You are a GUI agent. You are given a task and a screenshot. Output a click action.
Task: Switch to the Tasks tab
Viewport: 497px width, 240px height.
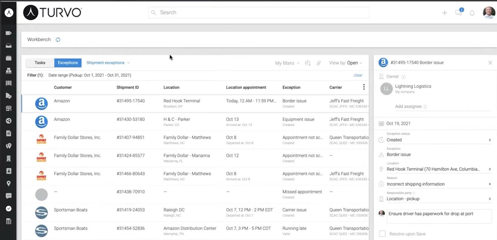pyautogui.click(x=40, y=63)
